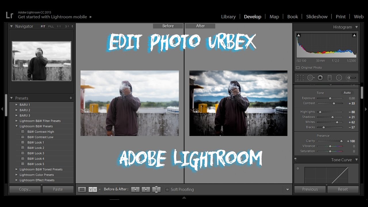Click Auto tone button
368x207 pixels.
[x=347, y=93]
